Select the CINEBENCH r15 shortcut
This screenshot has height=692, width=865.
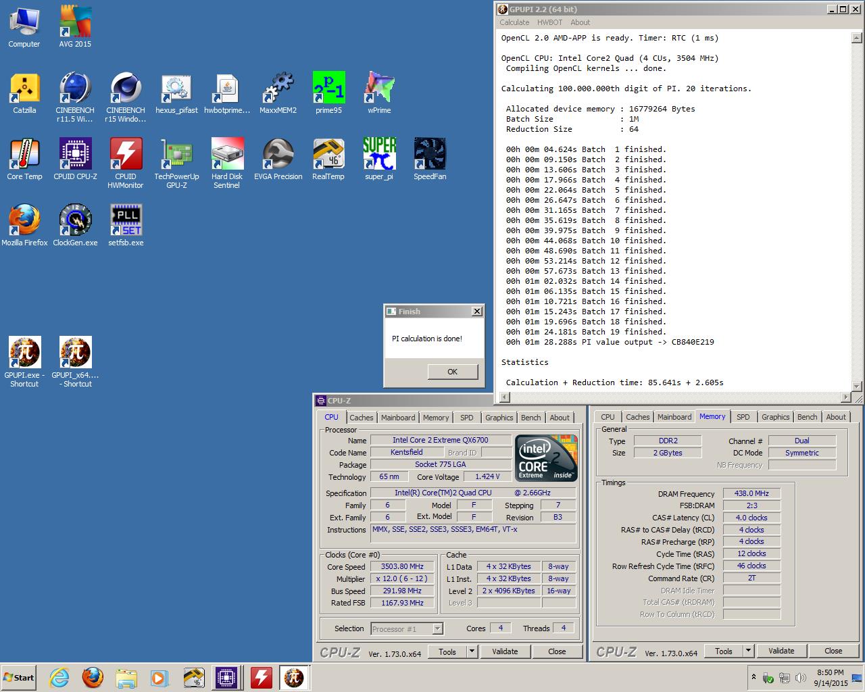(x=125, y=98)
